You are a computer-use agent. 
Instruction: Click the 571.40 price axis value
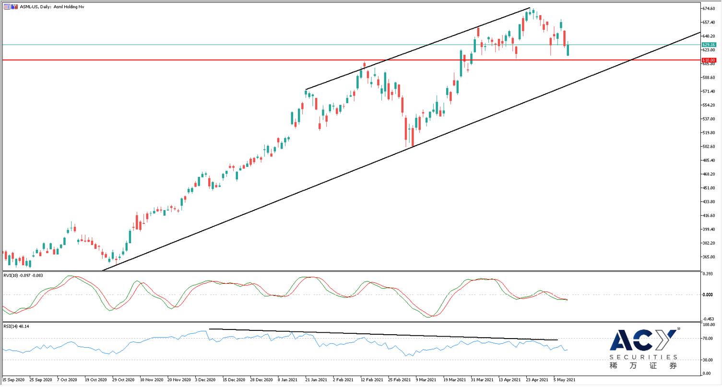click(x=709, y=91)
